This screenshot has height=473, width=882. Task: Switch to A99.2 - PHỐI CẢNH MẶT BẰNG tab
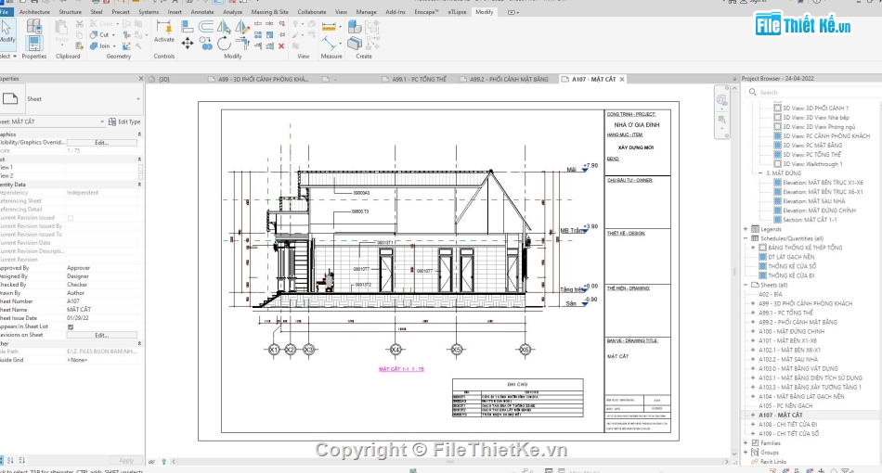coord(509,79)
